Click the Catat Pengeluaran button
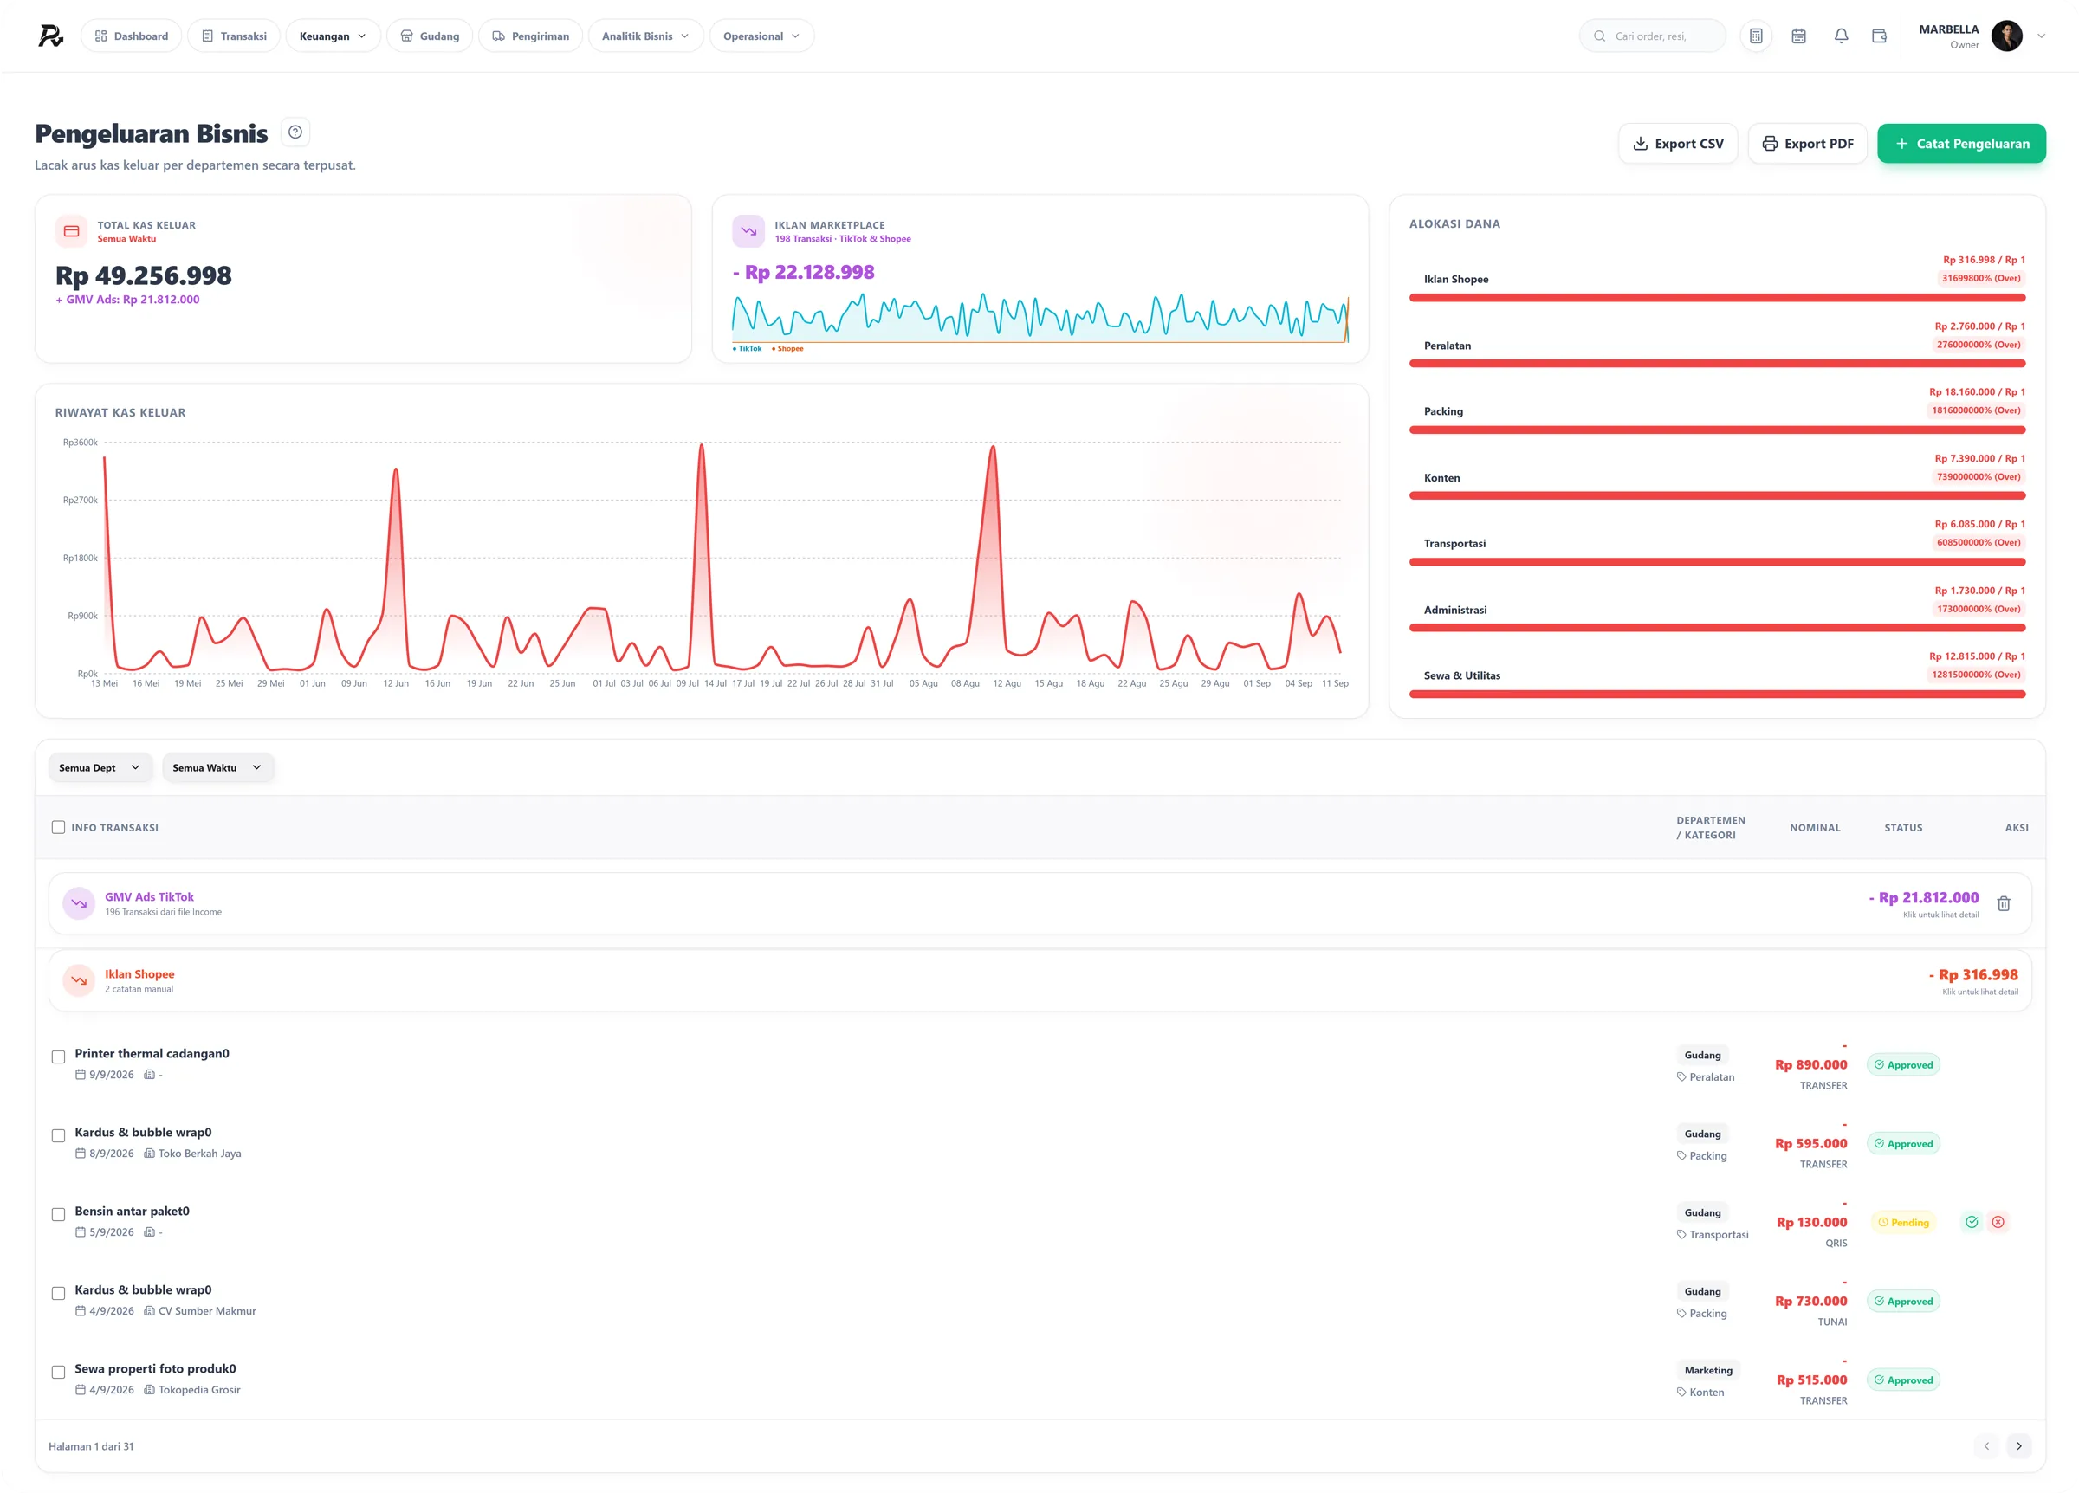The width and height of the screenshot is (2079, 1493). (x=1962, y=144)
